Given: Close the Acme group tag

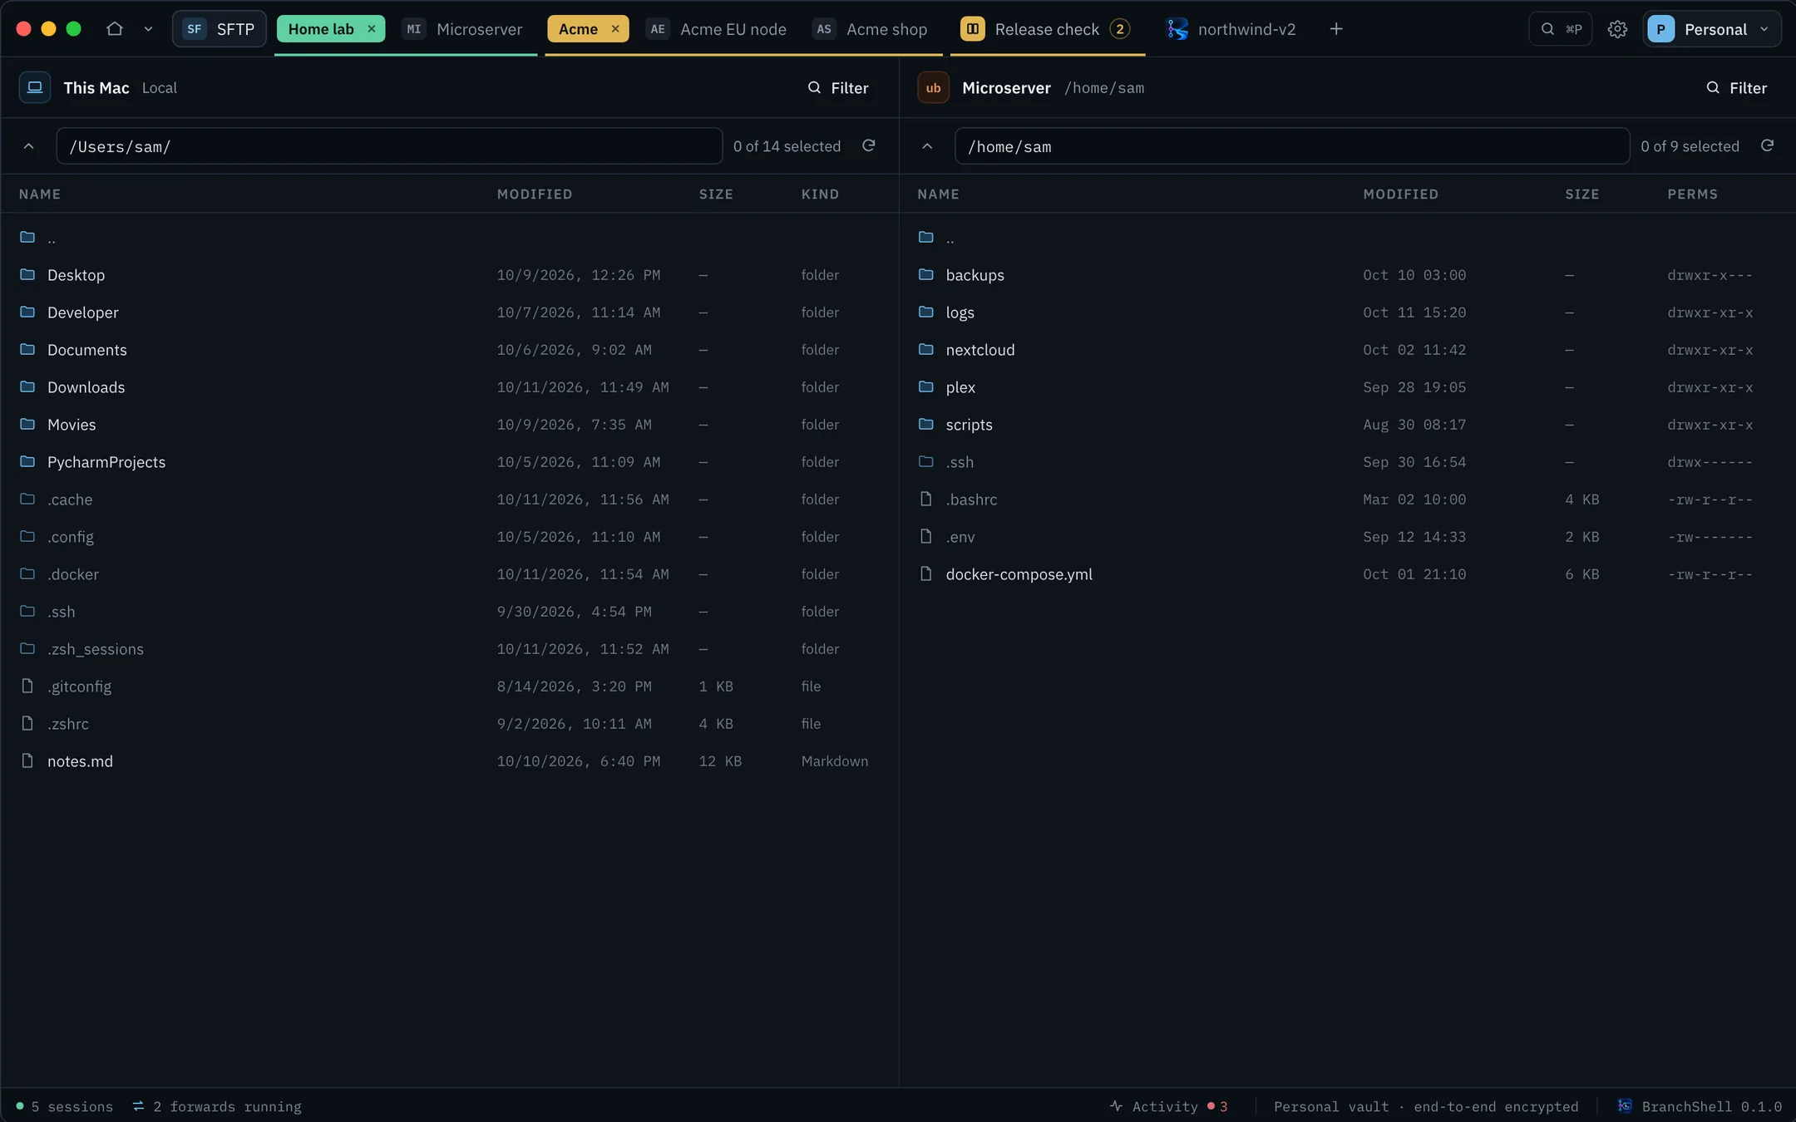Looking at the screenshot, I should [615, 29].
